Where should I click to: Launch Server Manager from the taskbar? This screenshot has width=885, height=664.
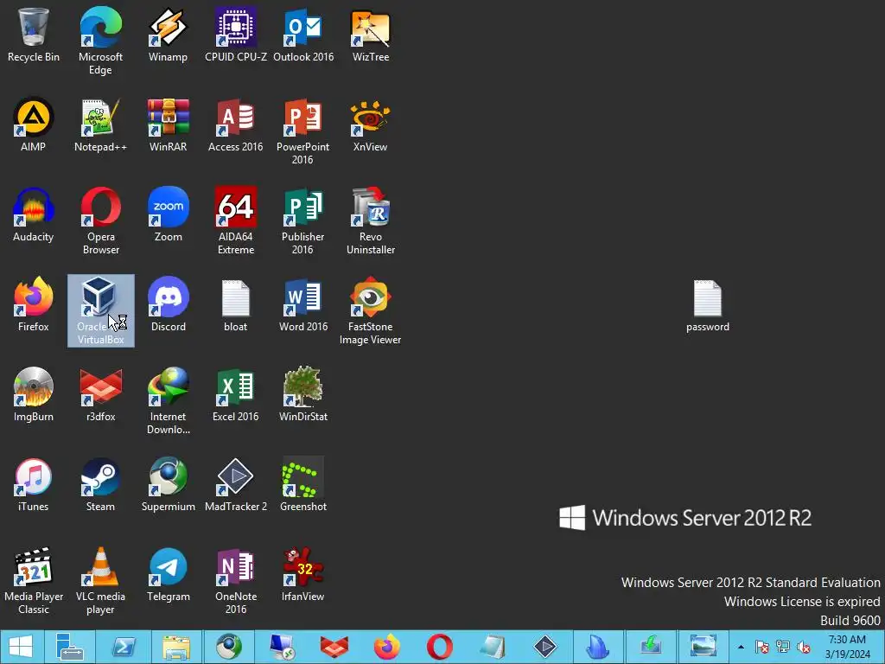70,647
